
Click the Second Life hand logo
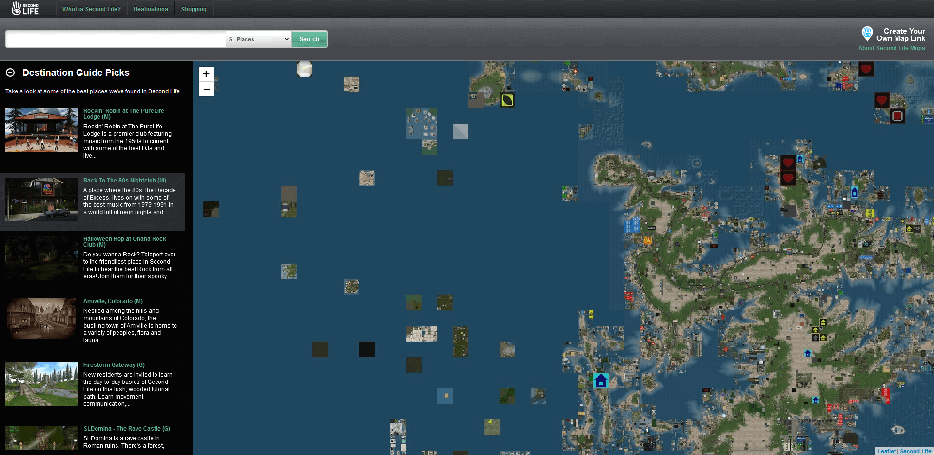click(25, 8)
